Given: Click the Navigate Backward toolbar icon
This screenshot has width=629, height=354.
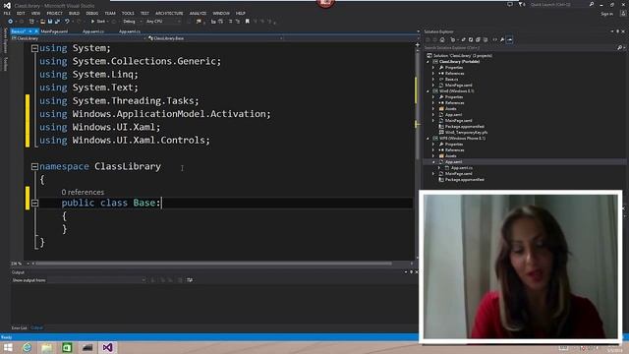Looking at the screenshot, I should pyautogui.click(x=11, y=22).
